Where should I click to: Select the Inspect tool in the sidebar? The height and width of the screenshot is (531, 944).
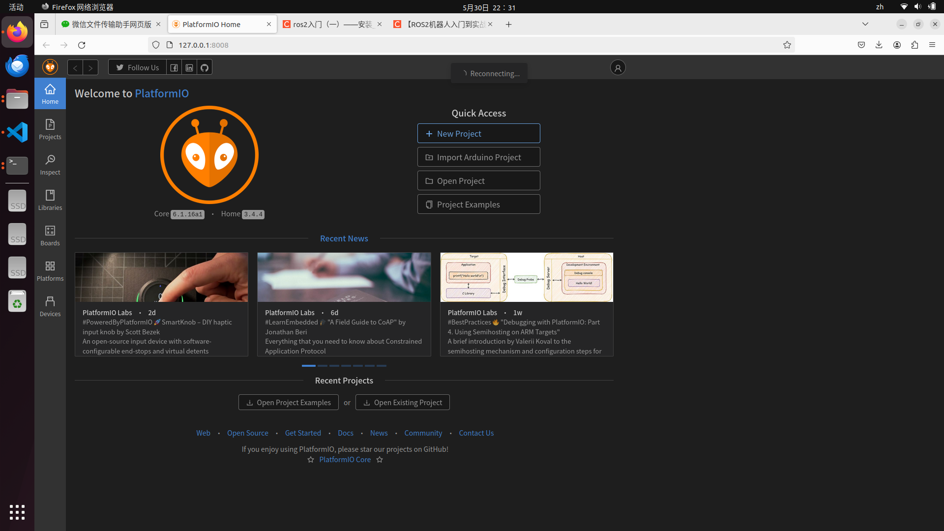click(x=50, y=164)
